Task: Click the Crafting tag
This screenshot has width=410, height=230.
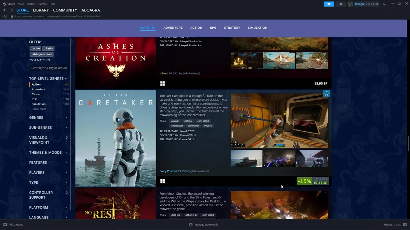Action: click(187, 121)
